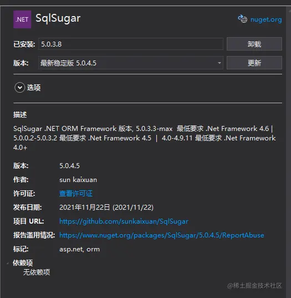Open the 版本 version dropdown
Image resolution: width=291 pixels, height=298 pixels.
point(131,63)
